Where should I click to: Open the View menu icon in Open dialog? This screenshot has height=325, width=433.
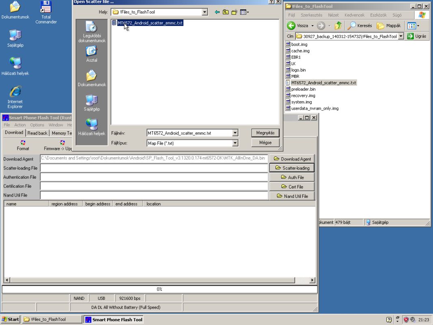pyautogui.click(x=244, y=12)
